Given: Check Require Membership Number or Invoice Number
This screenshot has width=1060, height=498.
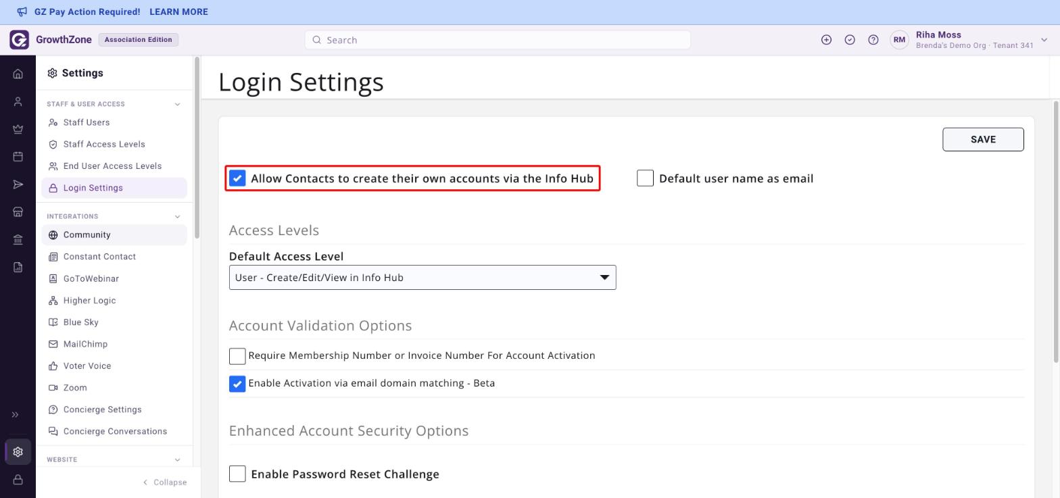Looking at the screenshot, I should click(237, 356).
